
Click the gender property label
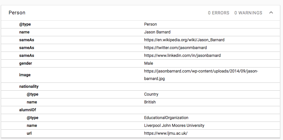click(x=26, y=63)
